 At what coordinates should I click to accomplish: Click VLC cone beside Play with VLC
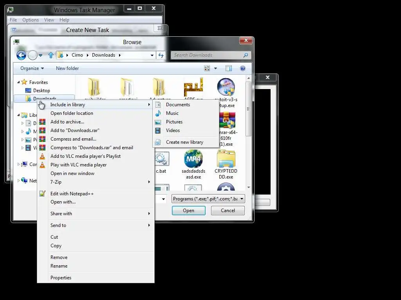(x=42, y=165)
